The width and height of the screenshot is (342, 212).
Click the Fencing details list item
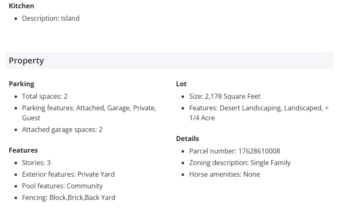click(68, 197)
